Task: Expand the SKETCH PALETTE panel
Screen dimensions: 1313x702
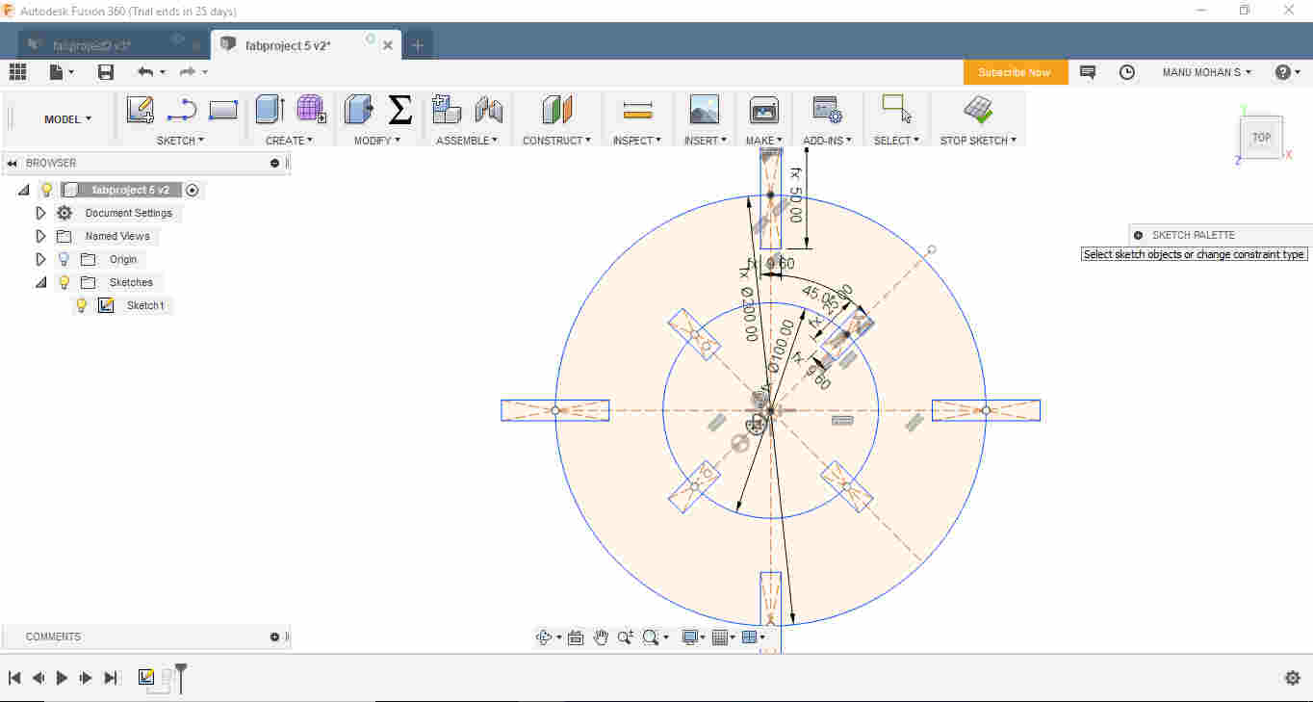Action: click(x=1138, y=235)
